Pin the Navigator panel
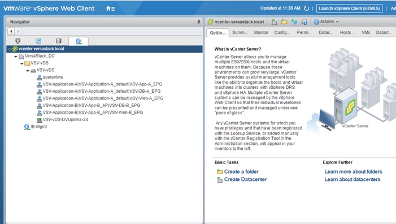396x224 pixels. click(199, 22)
